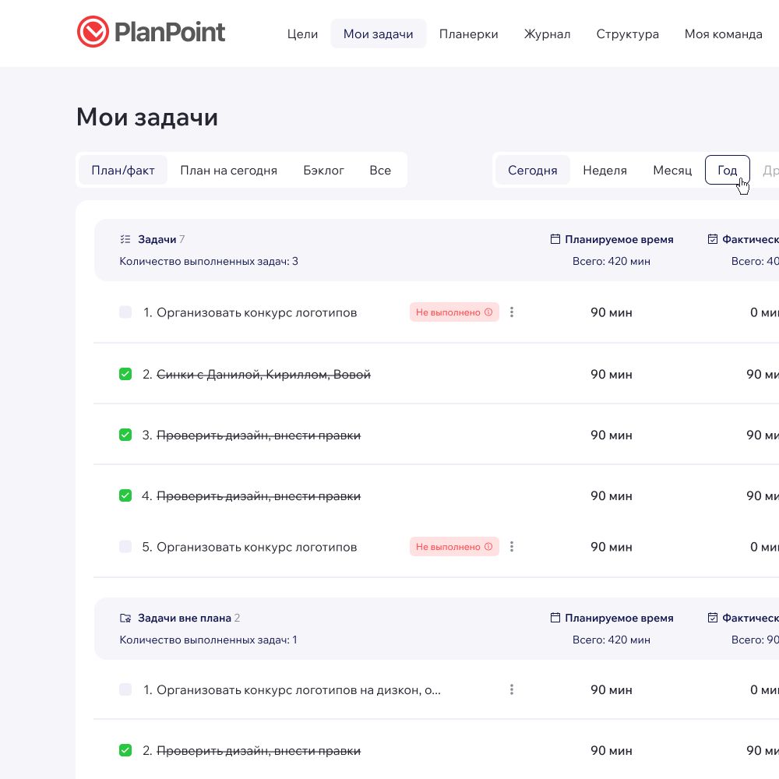Open three-dot menu for task 1 in Задачи
The image size is (779, 779).
(512, 312)
